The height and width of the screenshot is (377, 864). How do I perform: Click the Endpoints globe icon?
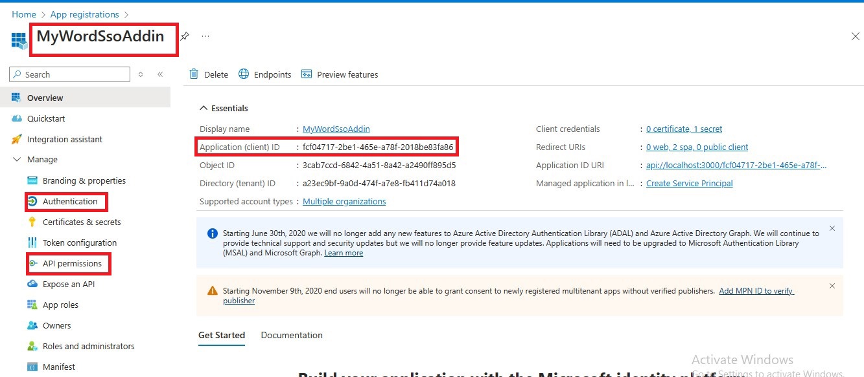(244, 74)
